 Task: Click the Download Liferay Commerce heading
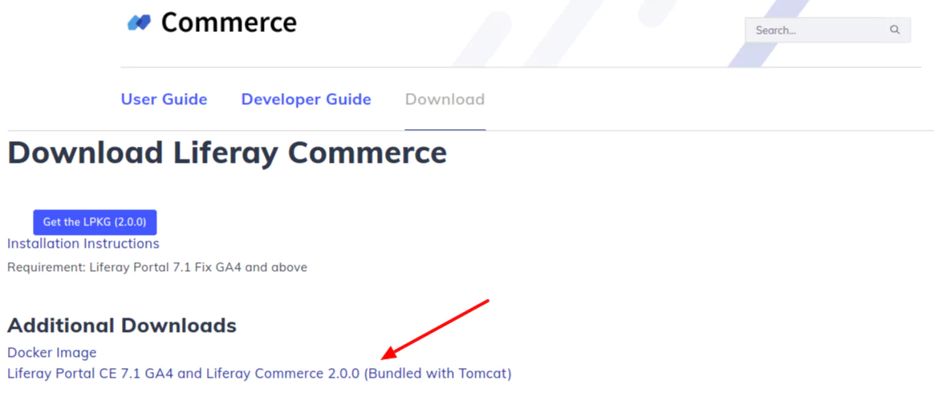tap(227, 152)
